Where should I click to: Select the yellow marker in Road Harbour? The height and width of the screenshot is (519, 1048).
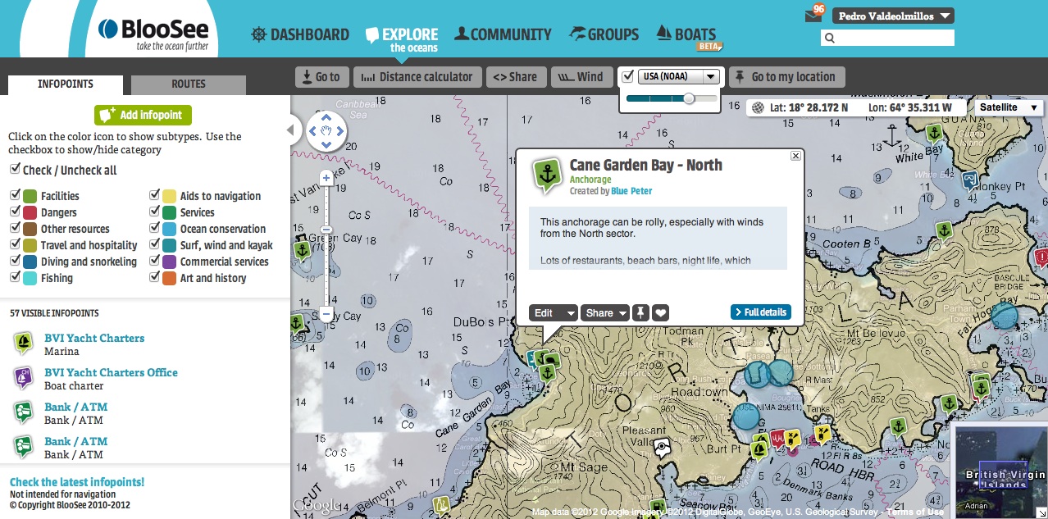point(822,433)
